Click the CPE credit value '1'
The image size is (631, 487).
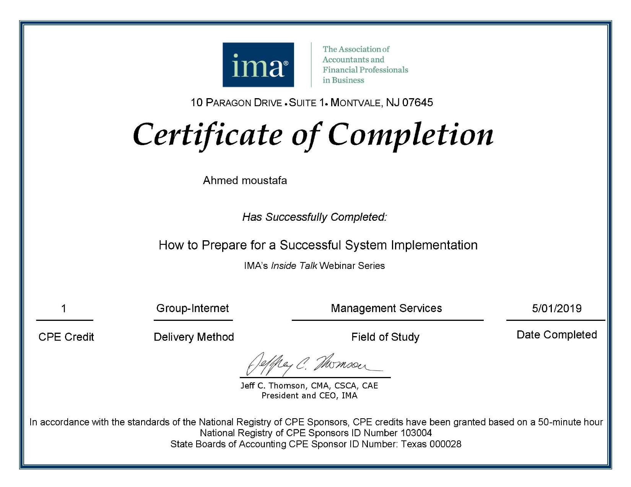click(x=64, y=308)
